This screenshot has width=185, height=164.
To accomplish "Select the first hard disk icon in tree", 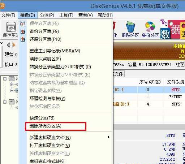I will 12,79.
